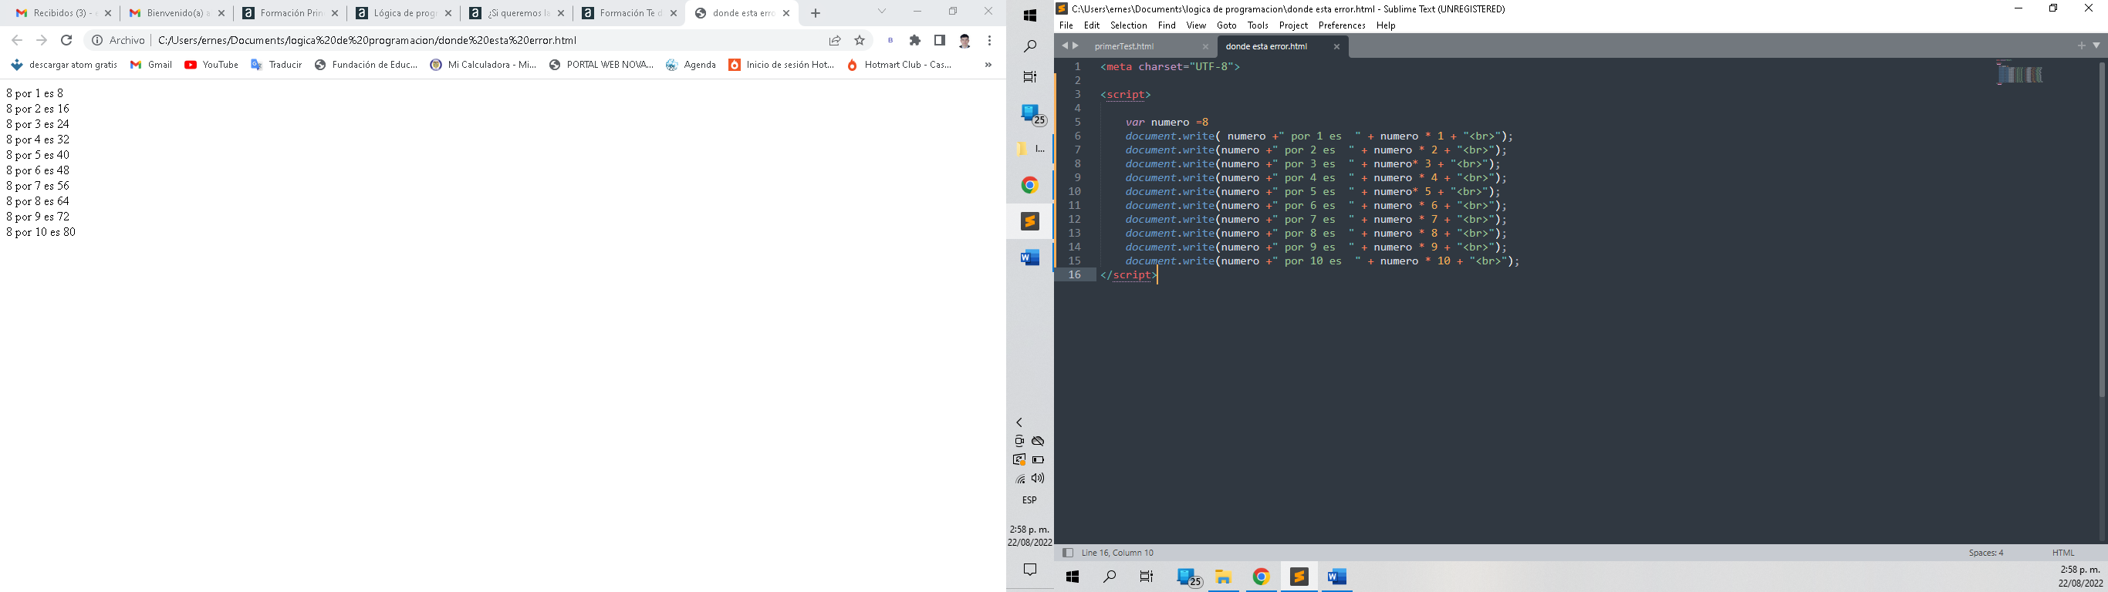This screenshot has height=592, width=2108.
Task: Open Sublime tab list dropdown arrow
Action: pyautogui.click(x=2096, y=45)
